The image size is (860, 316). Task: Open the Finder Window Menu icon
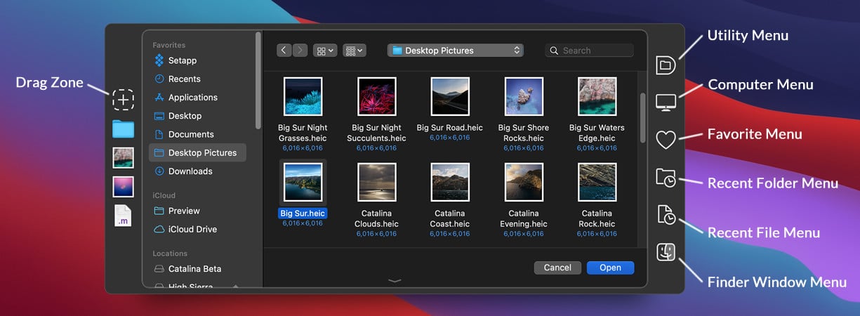coord(665,251)
